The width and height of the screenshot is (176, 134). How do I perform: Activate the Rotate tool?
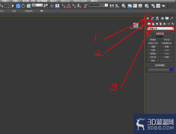coord(23,6)
